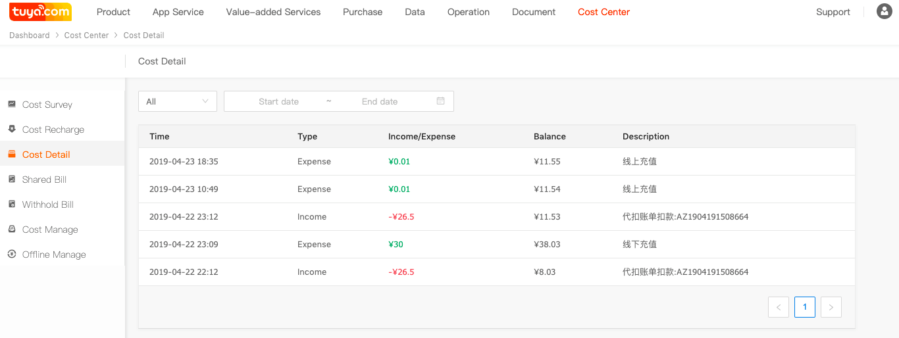Go to Cost Center breadcrumb
The image size is (899, 338).
pyautogui.click(x=86, y=36)
